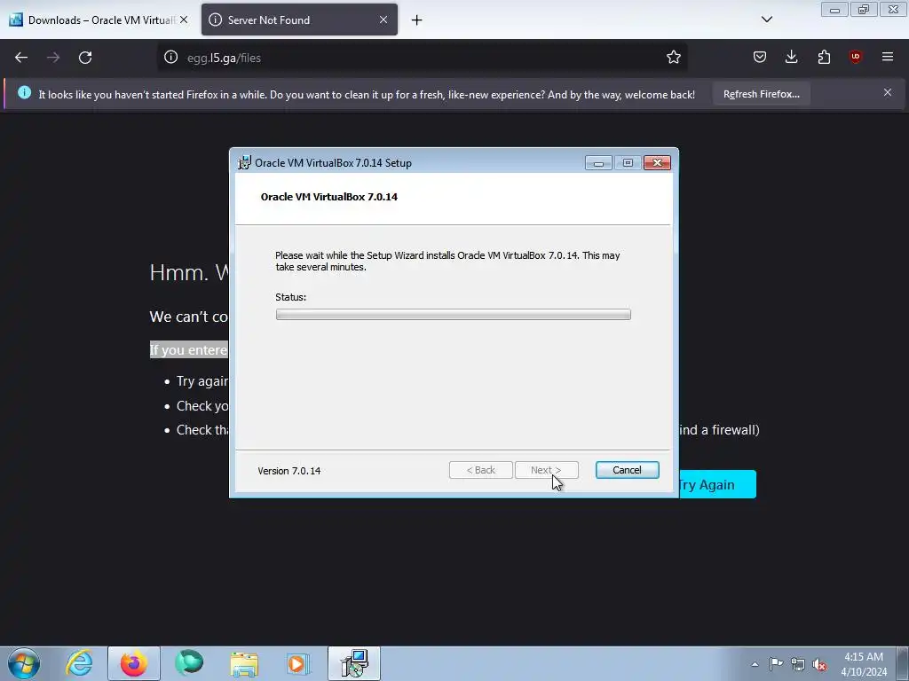
Task: Open the network tray icon
Action: tap(798, 664)
